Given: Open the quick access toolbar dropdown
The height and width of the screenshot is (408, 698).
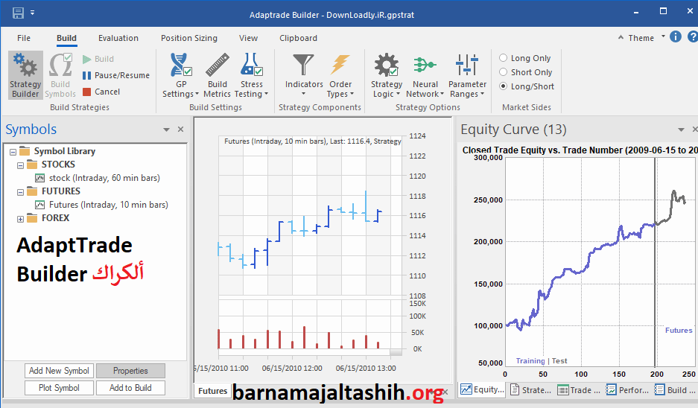Looking at the screenshot, I should 33,13.
